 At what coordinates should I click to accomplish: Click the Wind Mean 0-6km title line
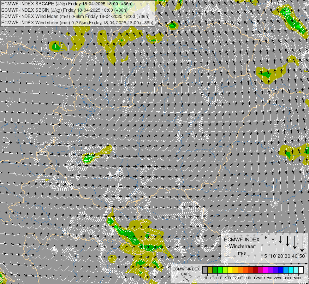[x=75, y=16]
